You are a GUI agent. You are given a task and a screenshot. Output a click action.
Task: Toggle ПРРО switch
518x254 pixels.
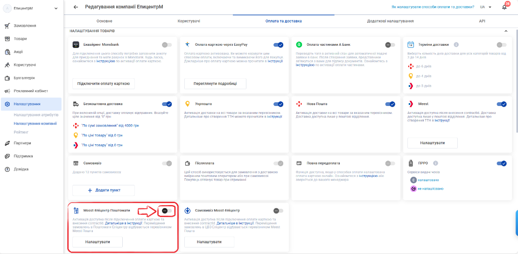tap(502, 163)
